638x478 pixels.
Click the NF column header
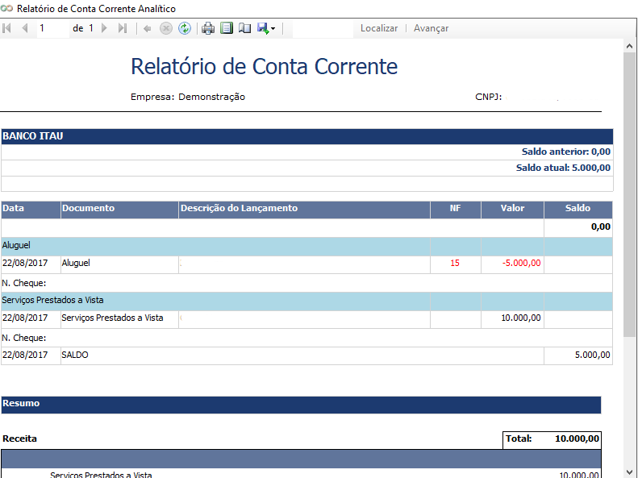click(455, 210)
